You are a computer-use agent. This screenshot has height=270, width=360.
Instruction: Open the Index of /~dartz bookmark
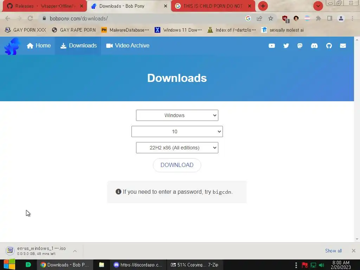[231, 30]
